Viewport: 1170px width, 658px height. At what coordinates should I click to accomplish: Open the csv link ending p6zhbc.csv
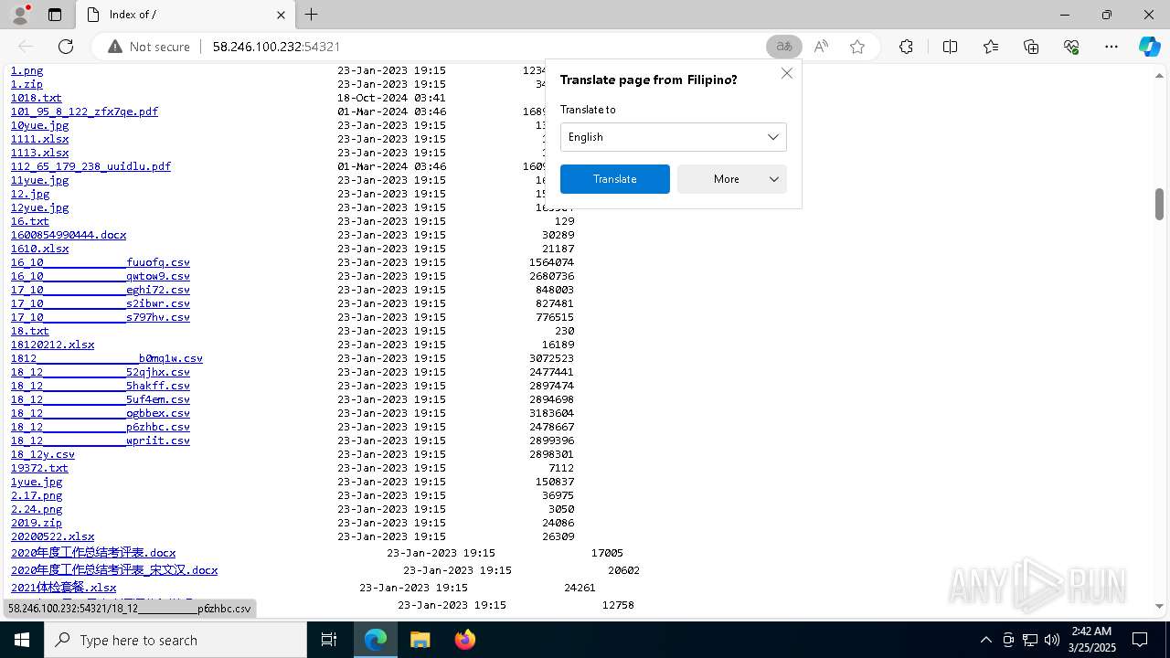101,427
